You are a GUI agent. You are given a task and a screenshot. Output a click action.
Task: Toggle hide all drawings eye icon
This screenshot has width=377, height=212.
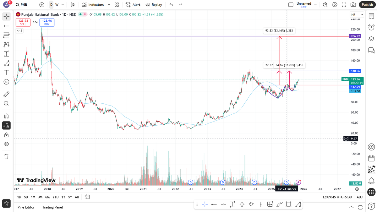pos(6,144)
